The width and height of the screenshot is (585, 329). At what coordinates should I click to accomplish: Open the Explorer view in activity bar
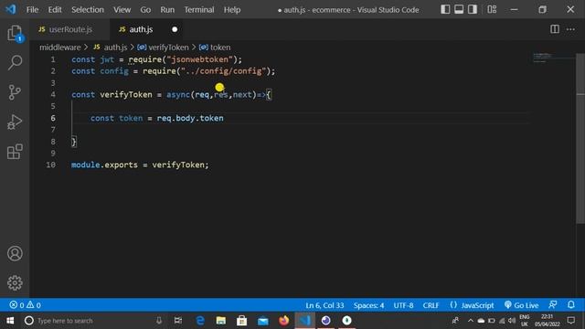[x=15, y=34]
